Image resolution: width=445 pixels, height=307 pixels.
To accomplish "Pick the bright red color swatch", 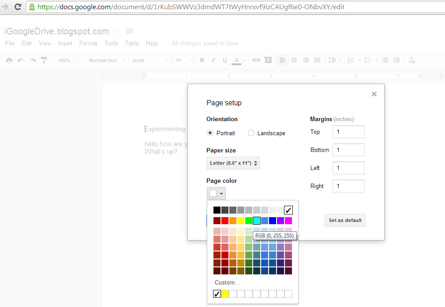I will click(225, 221).
